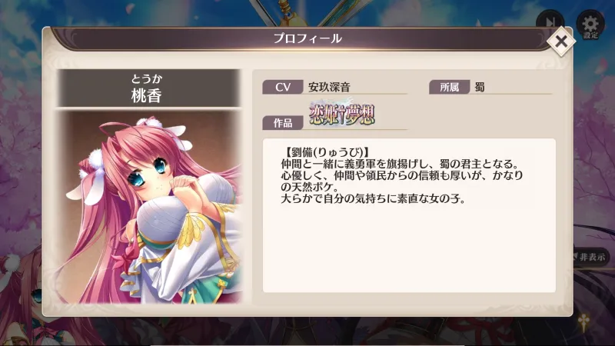Open the 桃香 character portrait image

point(148,207)
